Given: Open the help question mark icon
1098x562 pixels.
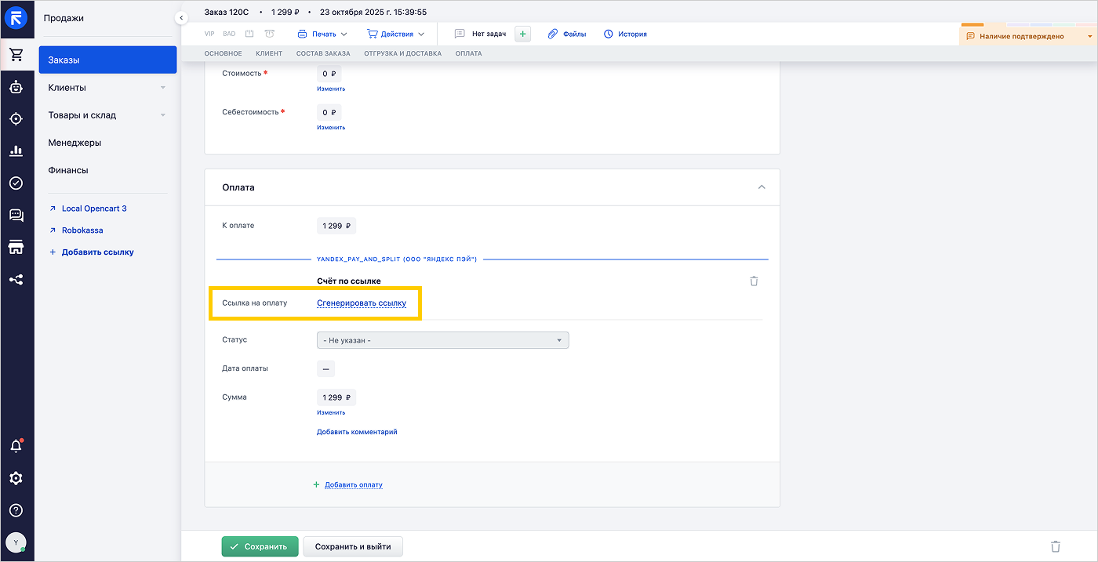Looking at the screenshot, I should (x=16, y=510).
